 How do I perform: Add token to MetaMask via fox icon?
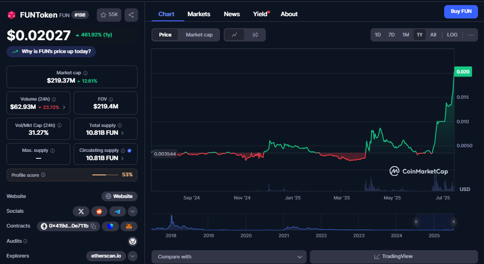click(x=129, y=226)
